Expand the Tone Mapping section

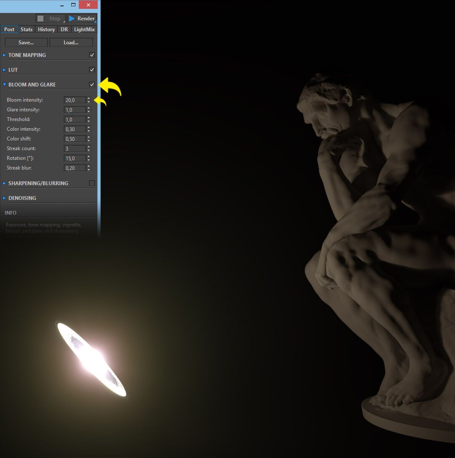4,55
